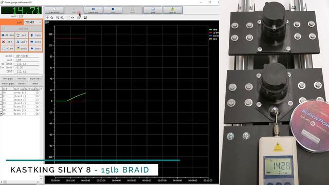Click the unit button
Screen dimensions: 329x185
[x=22, y=42]
